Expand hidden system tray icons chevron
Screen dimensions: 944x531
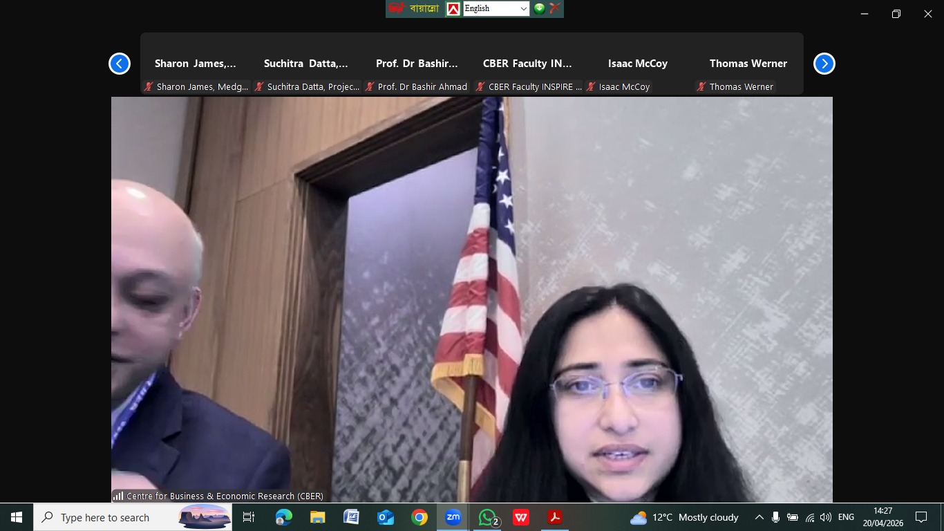(759, 517)
